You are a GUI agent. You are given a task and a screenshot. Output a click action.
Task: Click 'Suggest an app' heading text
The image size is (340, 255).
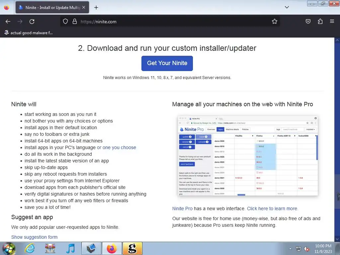32,217
